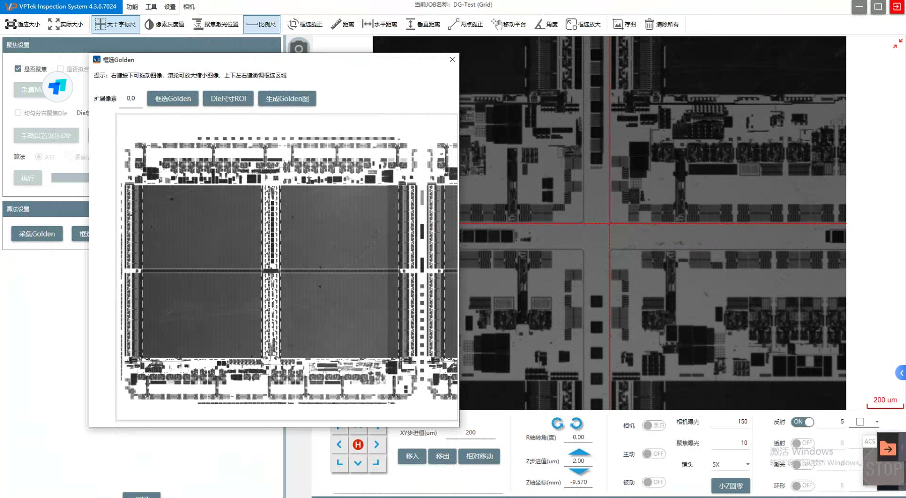The height and width of the screenshot is (498, 906).
Task: Click the 采集Golden button
Action: tap(37, 234)
